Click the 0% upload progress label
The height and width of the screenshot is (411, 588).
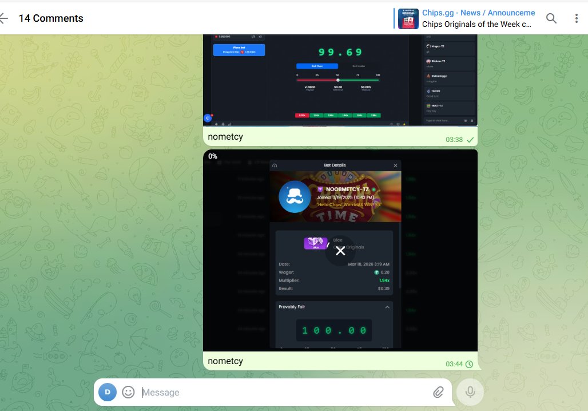213,156
